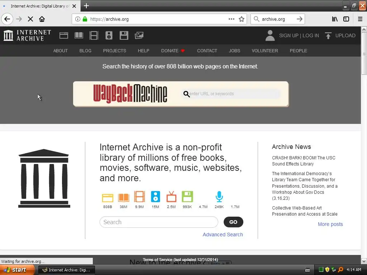Open the Audio speaker icon in top navigation

(x=109, y=35)
